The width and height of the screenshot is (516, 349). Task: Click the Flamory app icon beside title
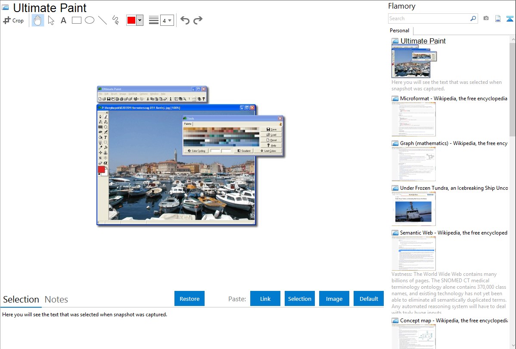[x=6, y=8]
